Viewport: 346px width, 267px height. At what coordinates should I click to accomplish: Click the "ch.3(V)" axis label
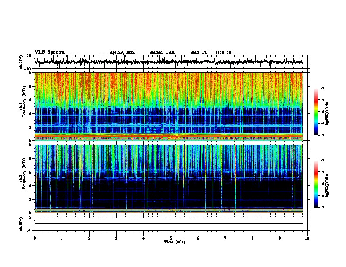tap(21, 224)
